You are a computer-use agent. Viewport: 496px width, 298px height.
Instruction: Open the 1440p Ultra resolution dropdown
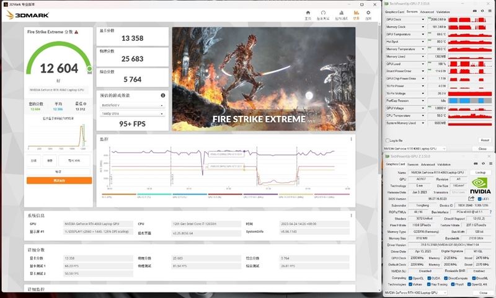(x=132, y=113)
